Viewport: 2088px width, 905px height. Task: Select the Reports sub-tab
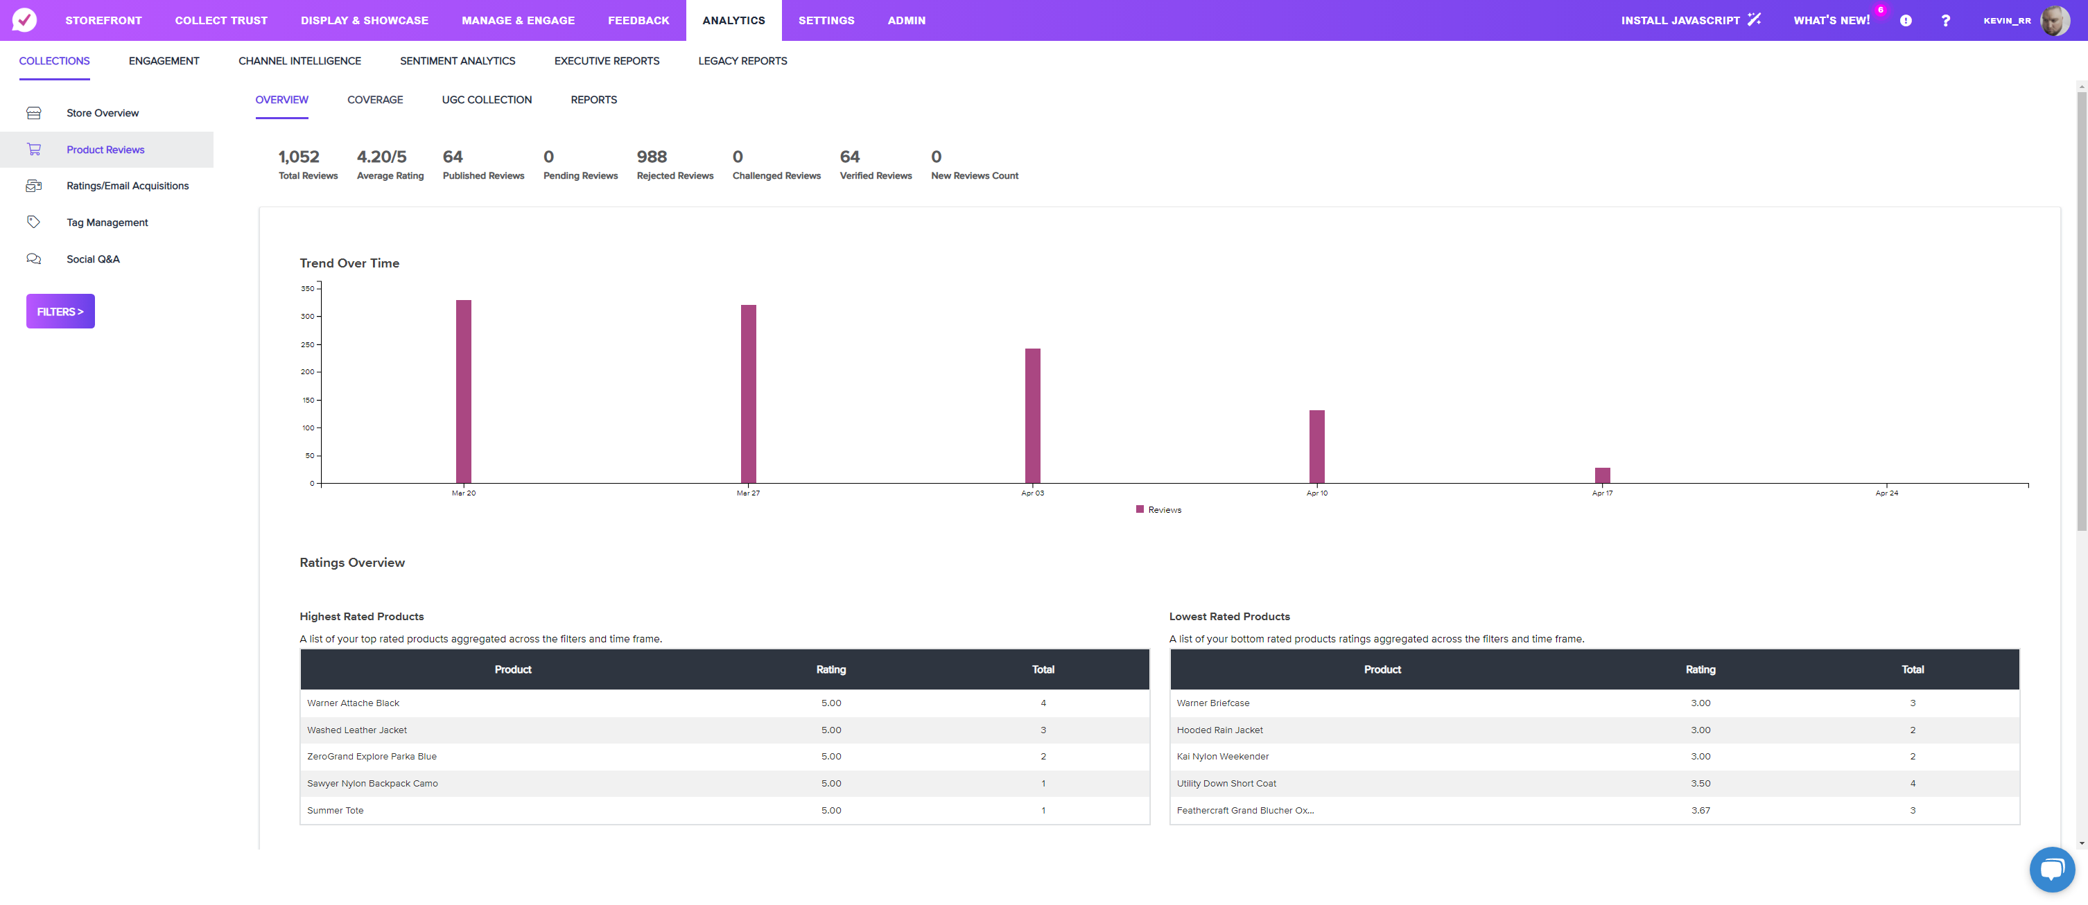pos(594,100)
